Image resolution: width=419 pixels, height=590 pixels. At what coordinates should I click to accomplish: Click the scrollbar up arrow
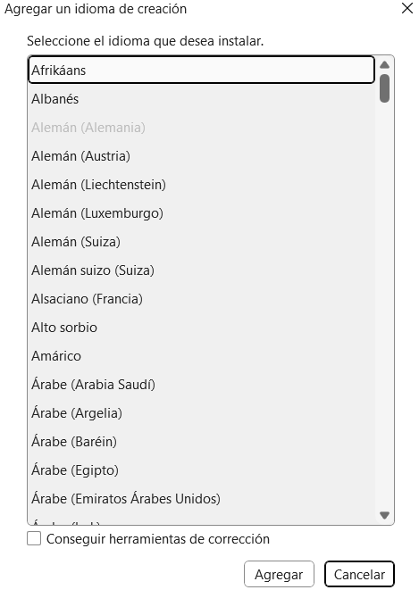384,65
